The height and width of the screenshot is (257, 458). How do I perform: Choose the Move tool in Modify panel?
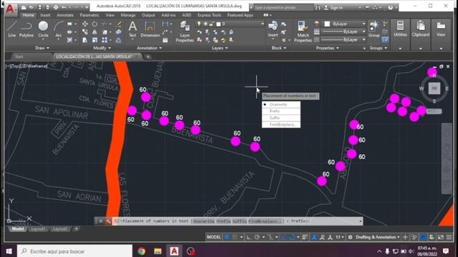pos(84,24)
